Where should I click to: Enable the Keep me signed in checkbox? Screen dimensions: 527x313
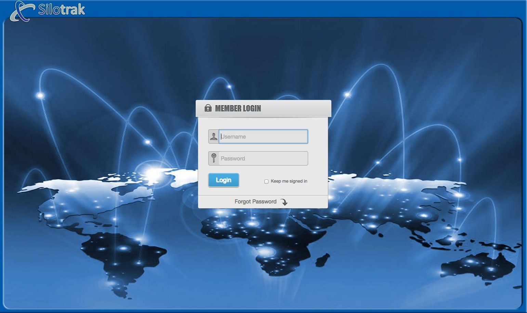[266, 182]
